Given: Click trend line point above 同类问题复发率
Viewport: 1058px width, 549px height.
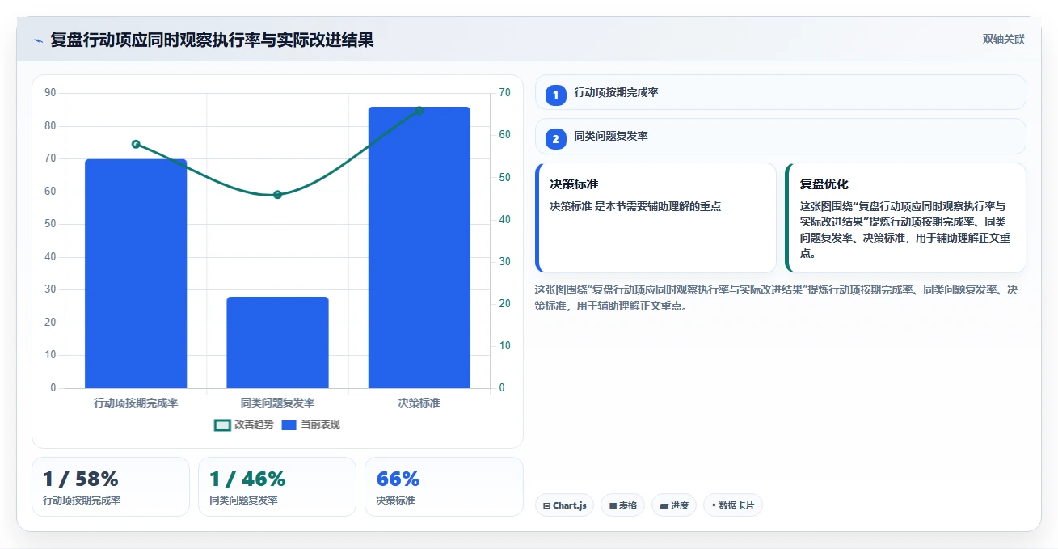Looking at the screenshot, I should [x=277, y=195].
